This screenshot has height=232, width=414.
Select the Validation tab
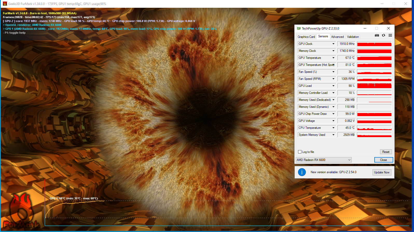coord(353,37)
